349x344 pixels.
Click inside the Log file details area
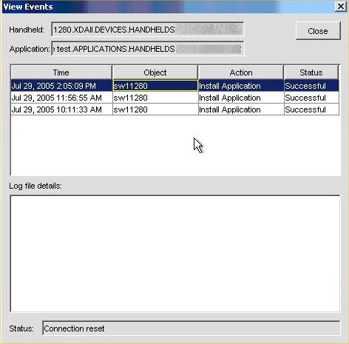[x=175, y=254]
